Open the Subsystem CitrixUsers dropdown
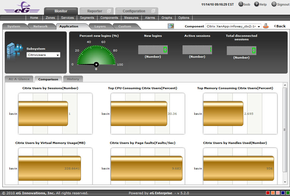The width and height of the screenshot is (290, 196). point(43,55)
